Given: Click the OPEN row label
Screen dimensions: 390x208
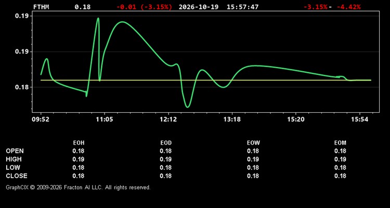Looking at the screenshot, I should (x=15, y=151).
